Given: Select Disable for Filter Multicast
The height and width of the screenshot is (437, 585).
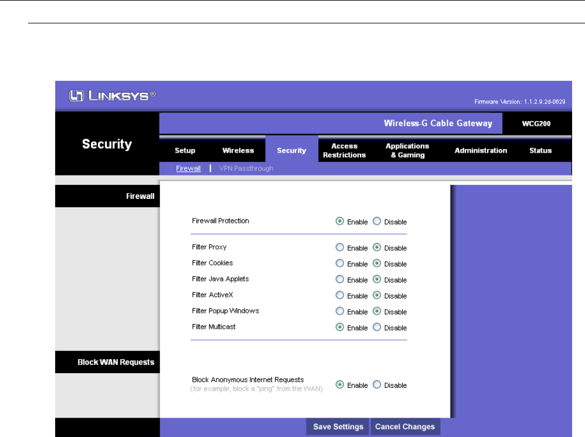Looking at the screenshot, I should [x=377, y=327].
